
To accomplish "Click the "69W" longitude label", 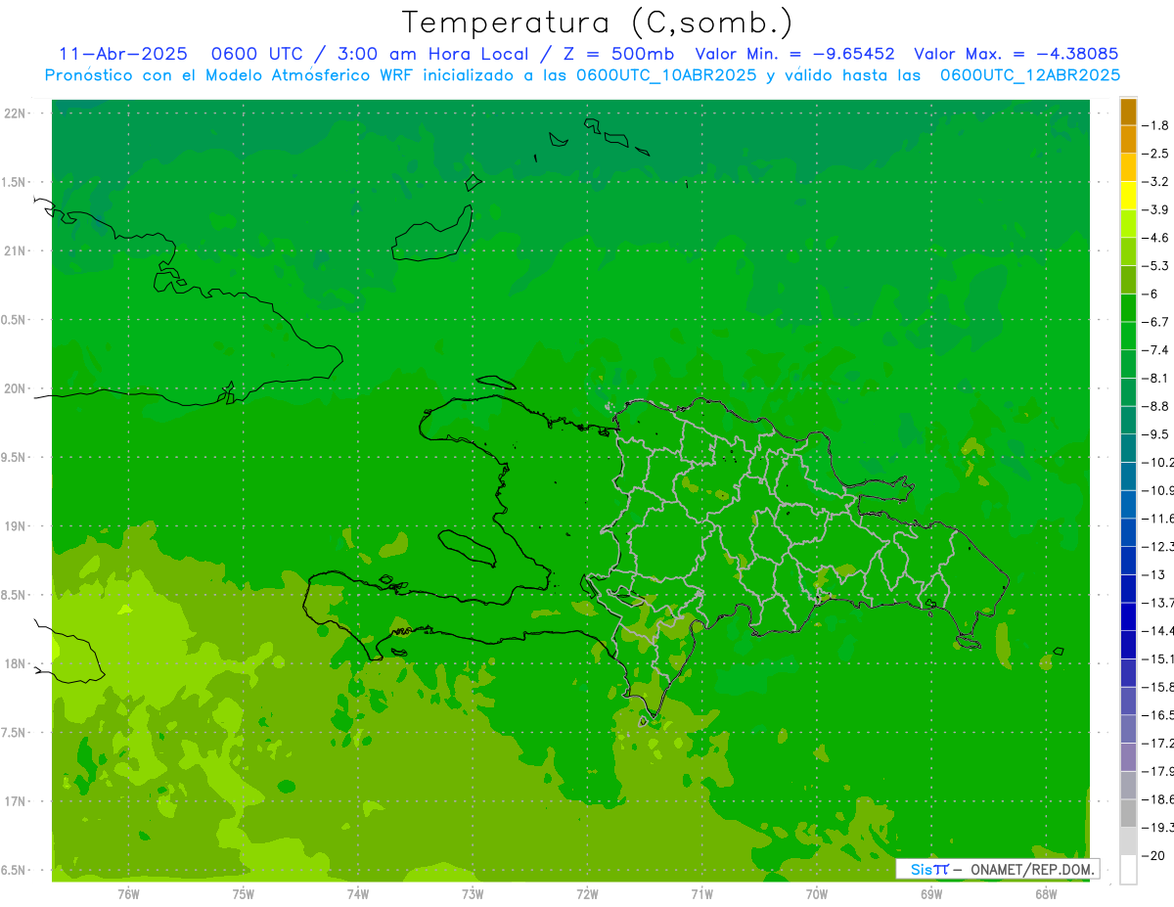I will (x=931, y=893).
